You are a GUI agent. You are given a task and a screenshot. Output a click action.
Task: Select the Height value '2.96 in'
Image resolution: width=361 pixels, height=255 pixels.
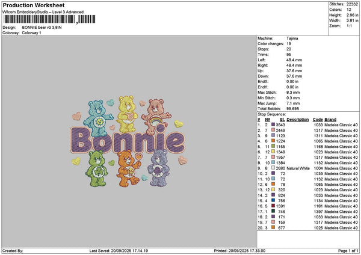coord(352,15)
